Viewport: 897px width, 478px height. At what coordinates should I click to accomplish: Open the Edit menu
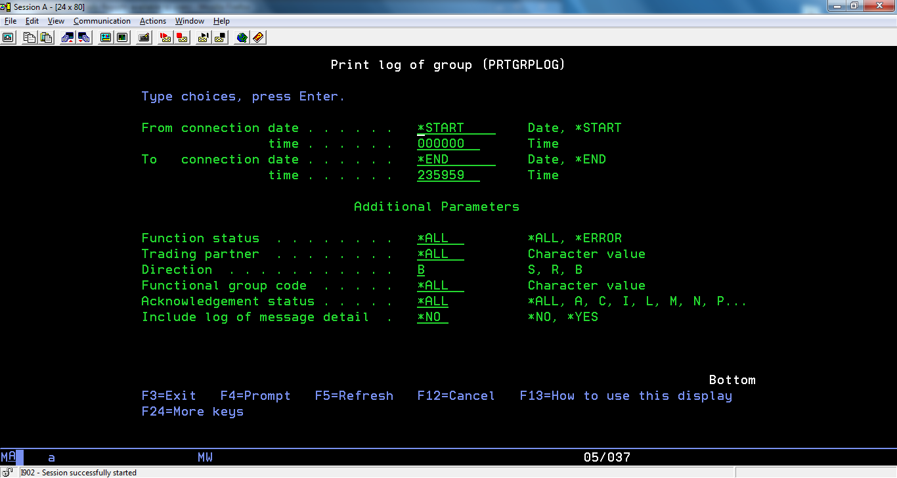(32, 21)
